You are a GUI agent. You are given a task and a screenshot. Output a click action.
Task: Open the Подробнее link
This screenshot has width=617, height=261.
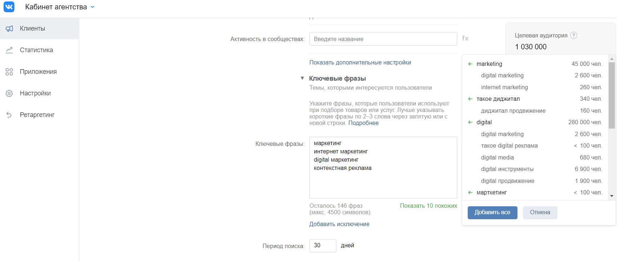pyautogui.click(x=363, y=123)
